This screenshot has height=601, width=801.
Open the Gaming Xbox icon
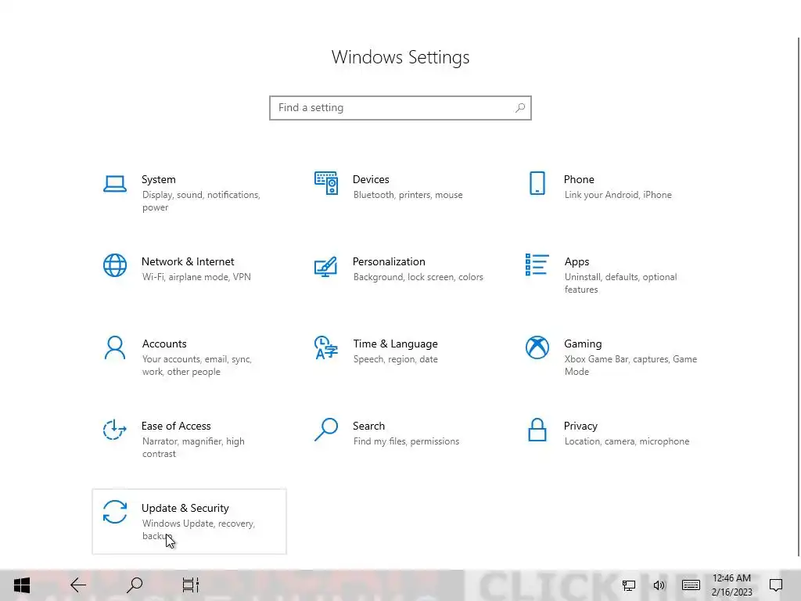[x=537, y=347]
